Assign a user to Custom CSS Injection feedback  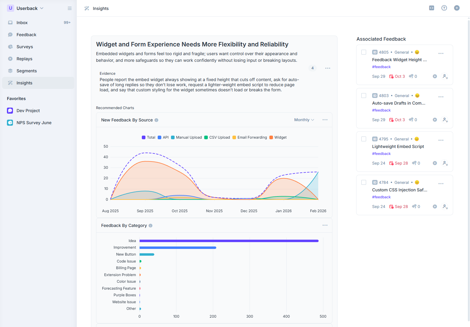tap(445, 206)
